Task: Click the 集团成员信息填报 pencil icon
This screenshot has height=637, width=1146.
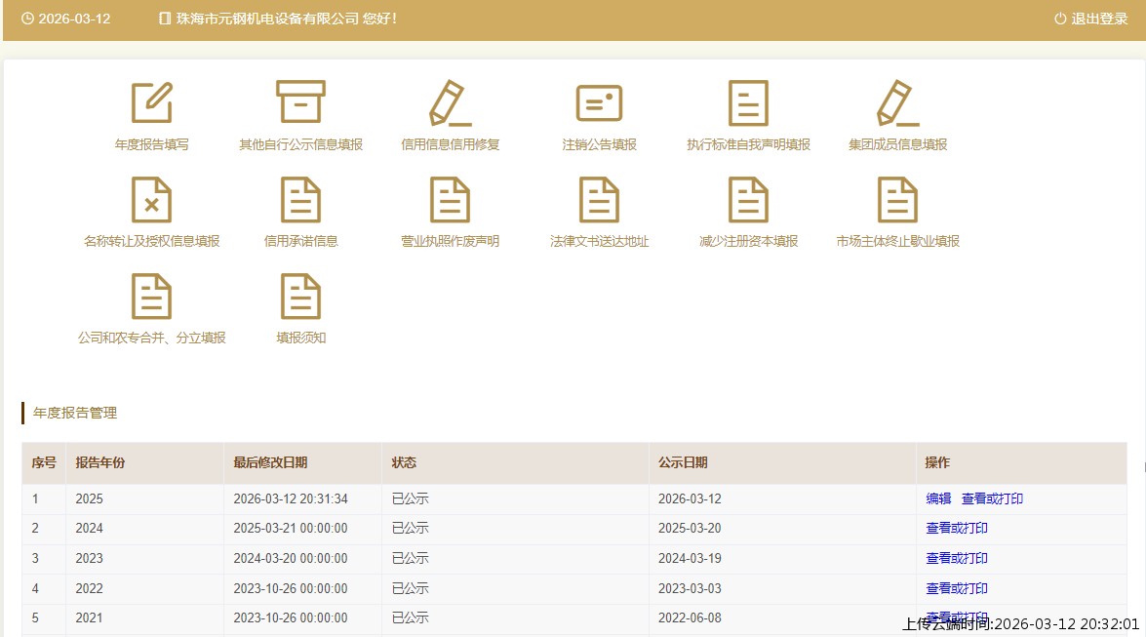Action: 897,103
